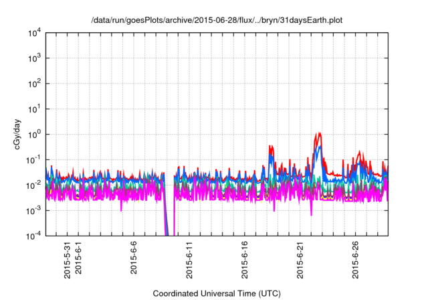Select the 2015-5-31 date tick label
Screen dimensions: 428x300
[x=66, y=258]
